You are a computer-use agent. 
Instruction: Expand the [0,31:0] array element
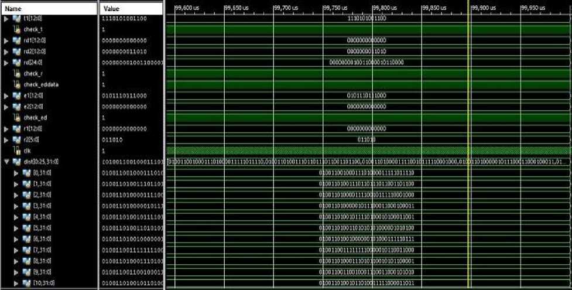click(x=16, y=173)
